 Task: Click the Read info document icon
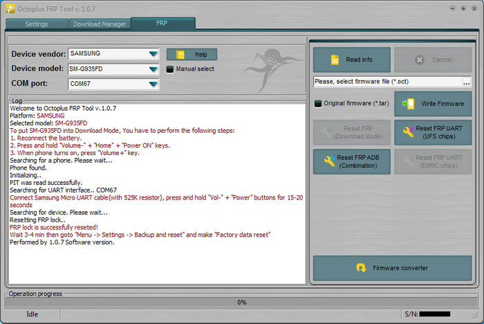(335, 60)
